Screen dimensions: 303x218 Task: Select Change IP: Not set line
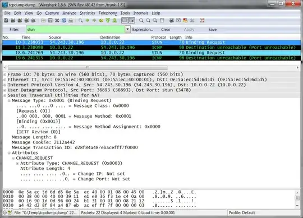[x=72, y=174]
